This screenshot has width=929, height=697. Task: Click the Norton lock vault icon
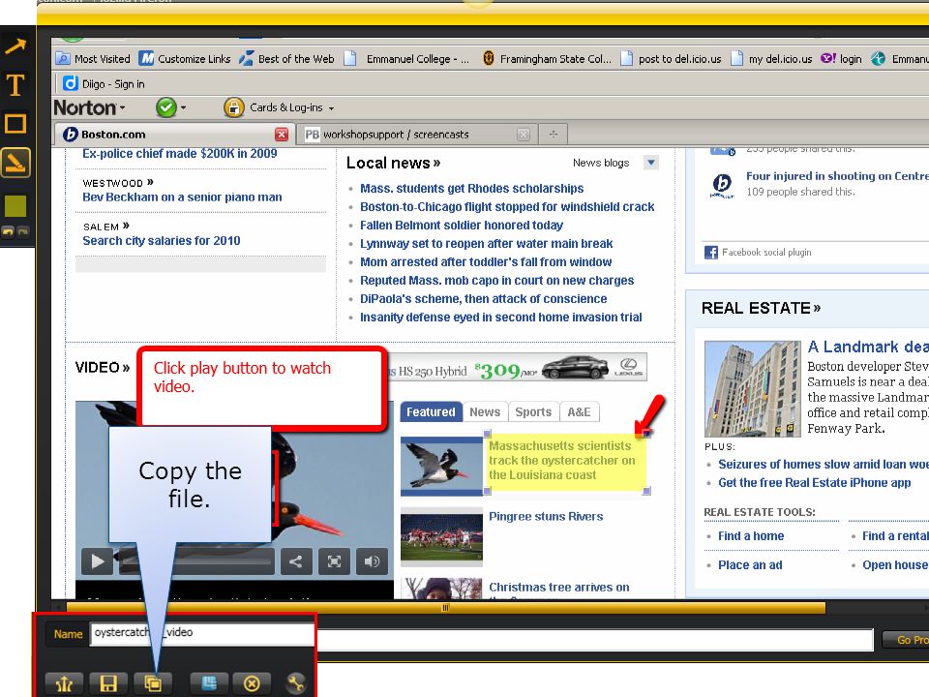click(x=233, y=107)
